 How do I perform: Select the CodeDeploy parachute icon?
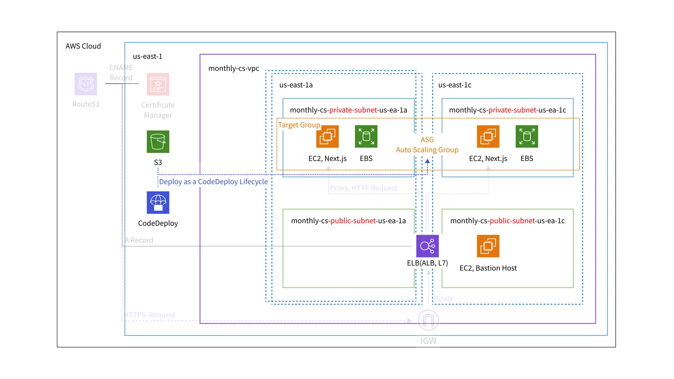tap(158, 202)
